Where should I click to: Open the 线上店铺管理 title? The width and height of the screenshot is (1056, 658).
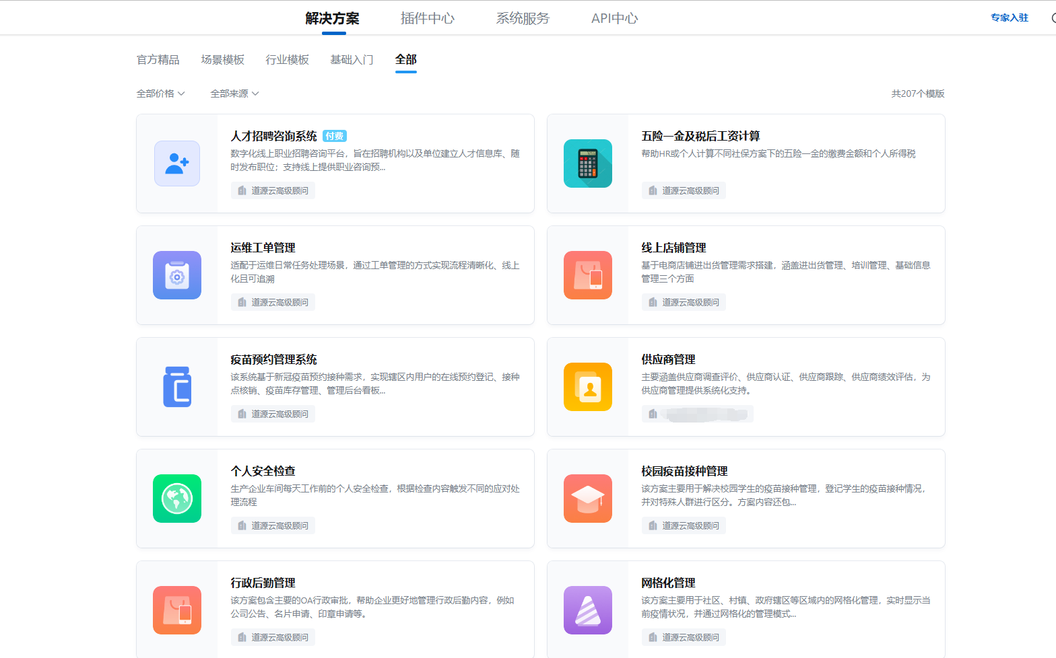click(674, 248)
